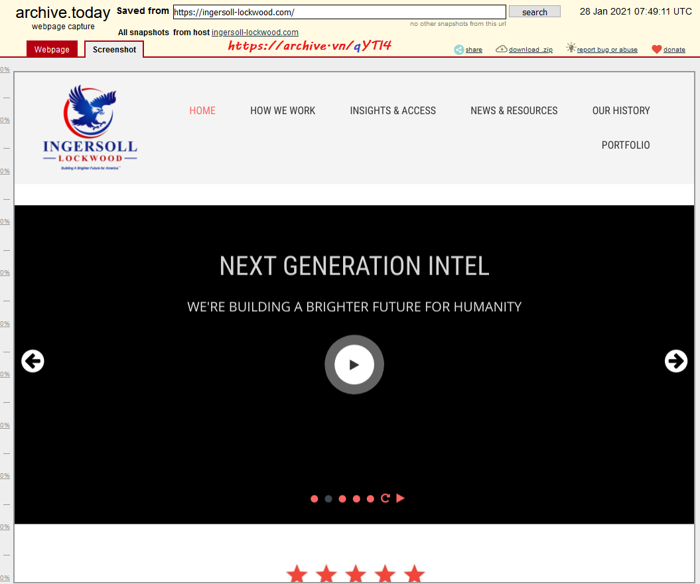
Task: Select the first slide dot
Action: click(315, 498)
